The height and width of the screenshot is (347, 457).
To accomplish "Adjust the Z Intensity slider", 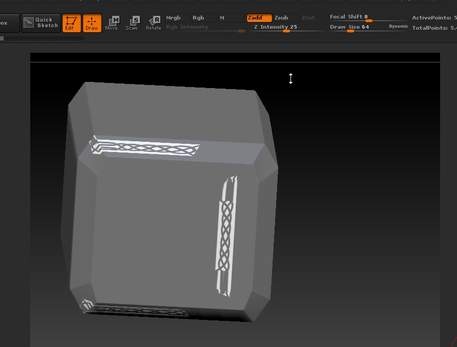I will click(287, 28).
